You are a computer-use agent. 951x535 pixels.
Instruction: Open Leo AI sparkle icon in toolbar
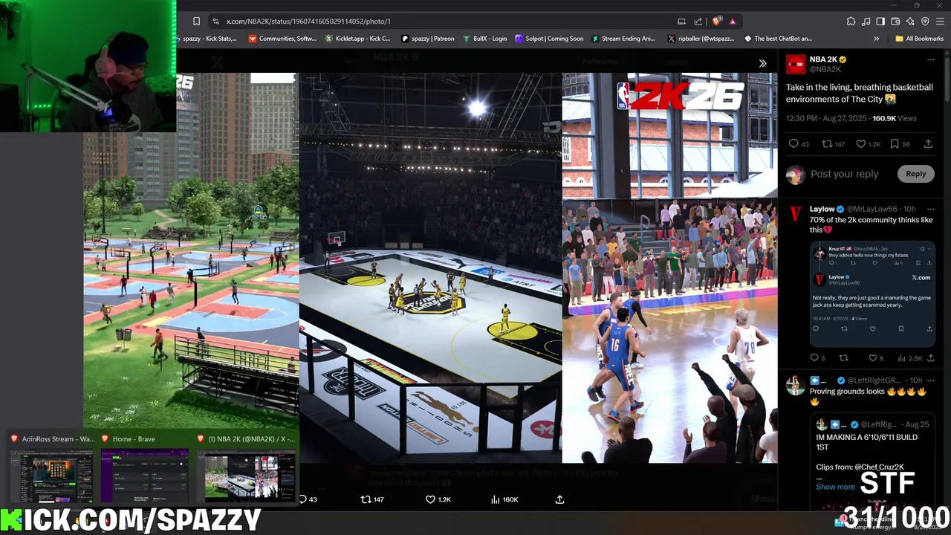(910, 22)
